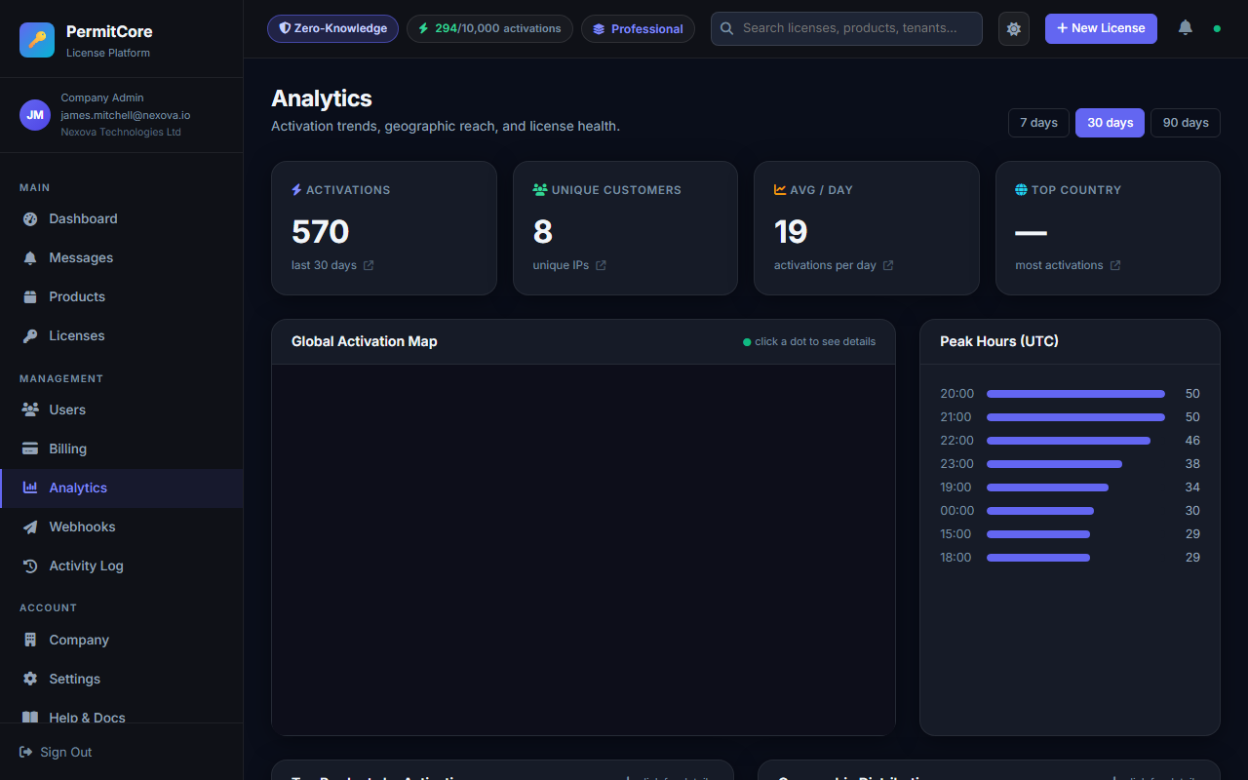Open Billing page in sidebar
Screen dimensions: 1248x780
(122, 448)
